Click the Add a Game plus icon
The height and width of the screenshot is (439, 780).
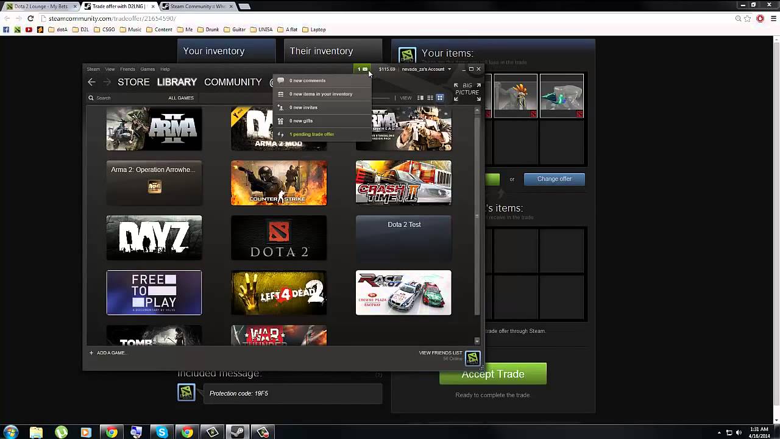[x=91, y=352]
